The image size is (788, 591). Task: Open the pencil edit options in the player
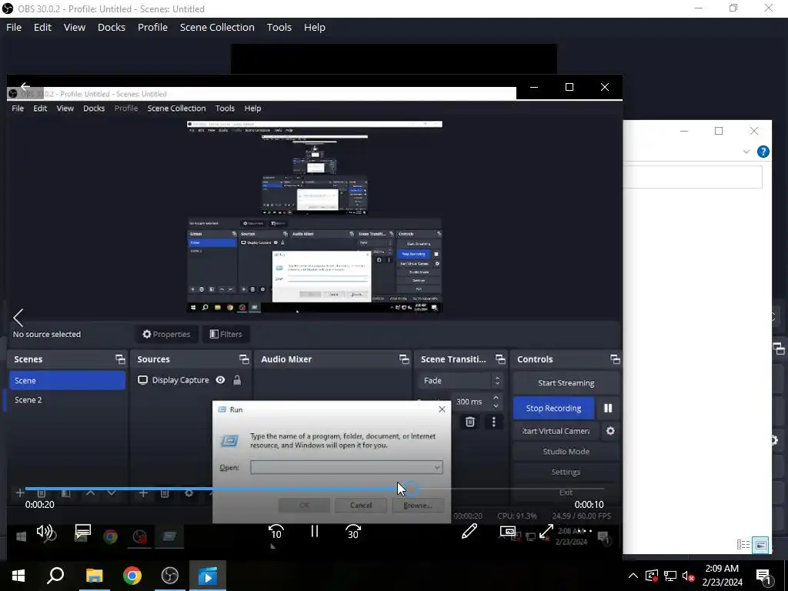click(469, 531)
